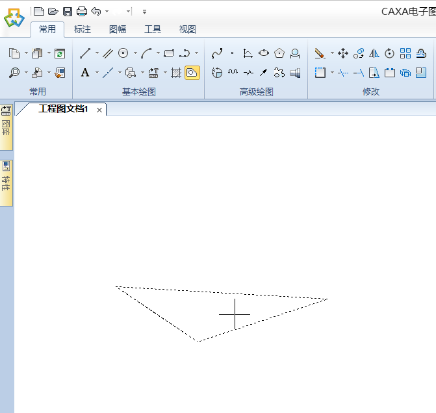Viewport: 436px width, 413px height.
Task: Select the Line drawing tool
Action: [85, 53]
